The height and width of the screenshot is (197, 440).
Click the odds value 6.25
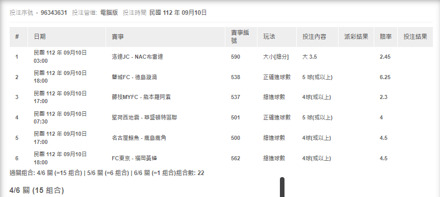385,77
